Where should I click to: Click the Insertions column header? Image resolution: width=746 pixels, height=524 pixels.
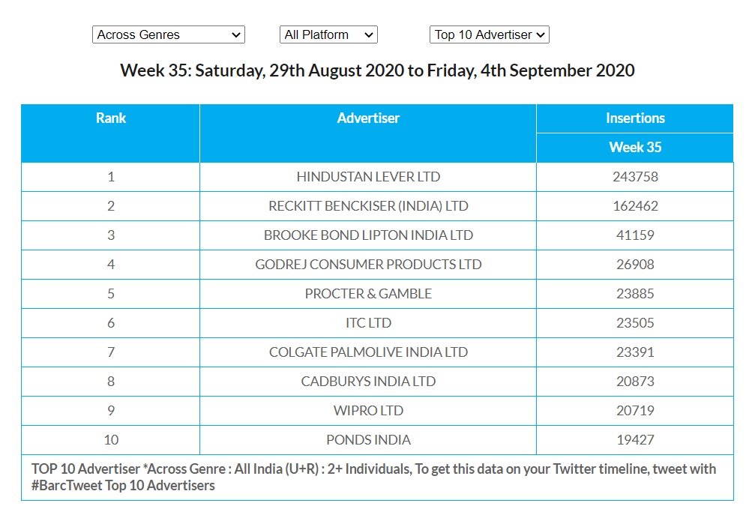coord(635,118)
